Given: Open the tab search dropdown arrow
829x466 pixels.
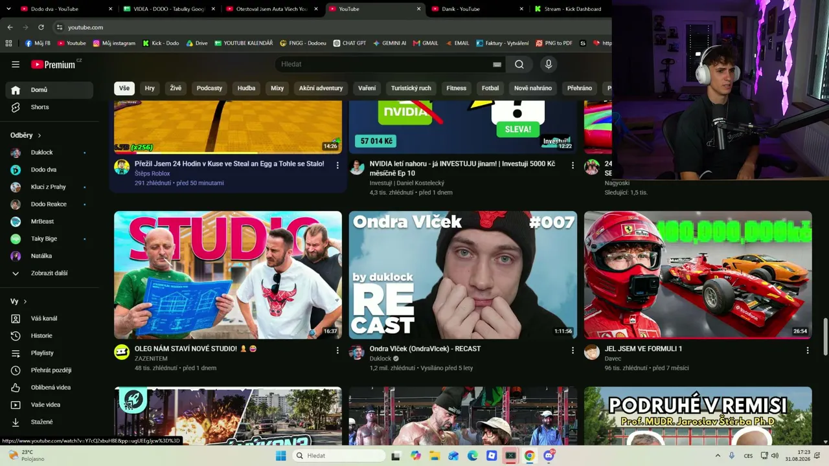Looking at the screenshot, I should (x=10, y=9).
